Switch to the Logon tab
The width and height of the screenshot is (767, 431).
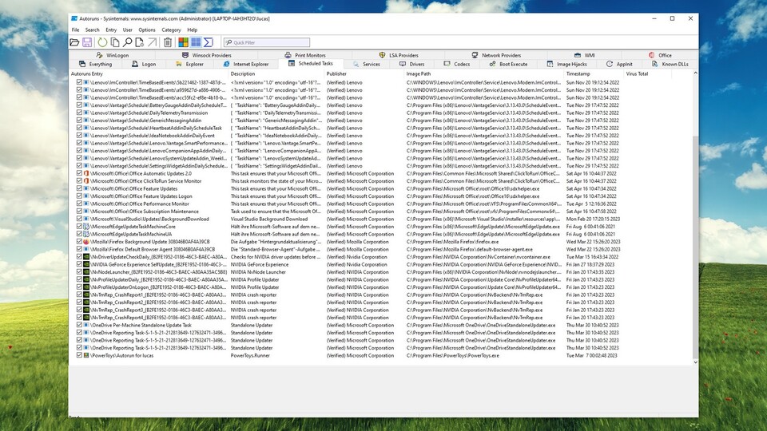click(149, 64)
